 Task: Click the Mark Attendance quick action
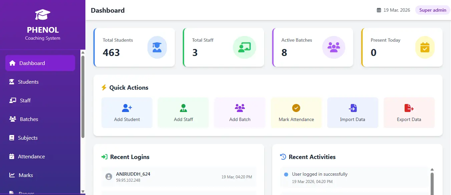tap(296, 113)
